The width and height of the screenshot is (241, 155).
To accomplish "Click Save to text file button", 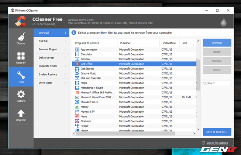I will 217,132.
